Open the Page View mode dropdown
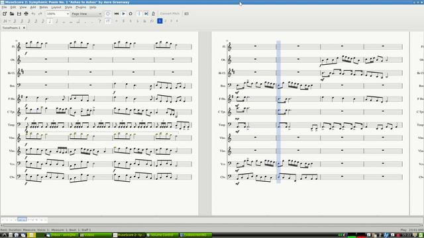The width and height of the screenshot is (424, 238). tap(86, 13)
